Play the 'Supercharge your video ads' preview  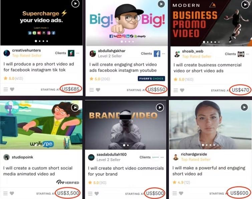pos(75,4)
